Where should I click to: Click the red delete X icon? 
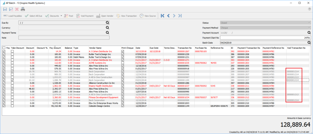17,9
